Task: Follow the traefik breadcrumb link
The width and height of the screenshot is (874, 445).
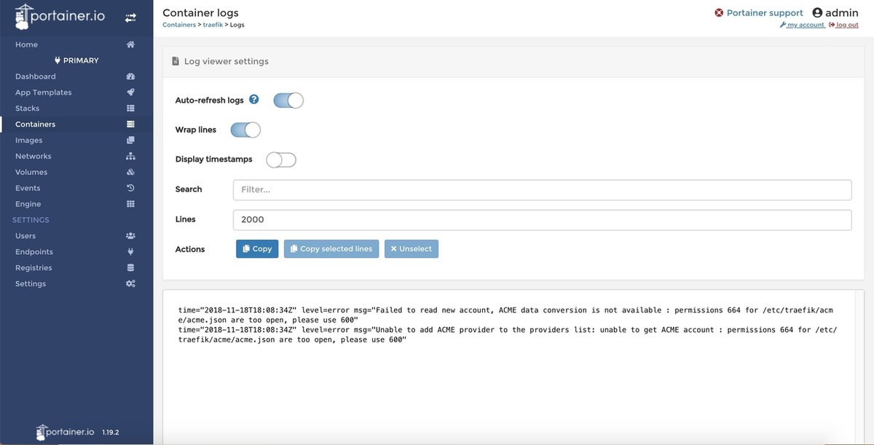Action: coord(212,25)
